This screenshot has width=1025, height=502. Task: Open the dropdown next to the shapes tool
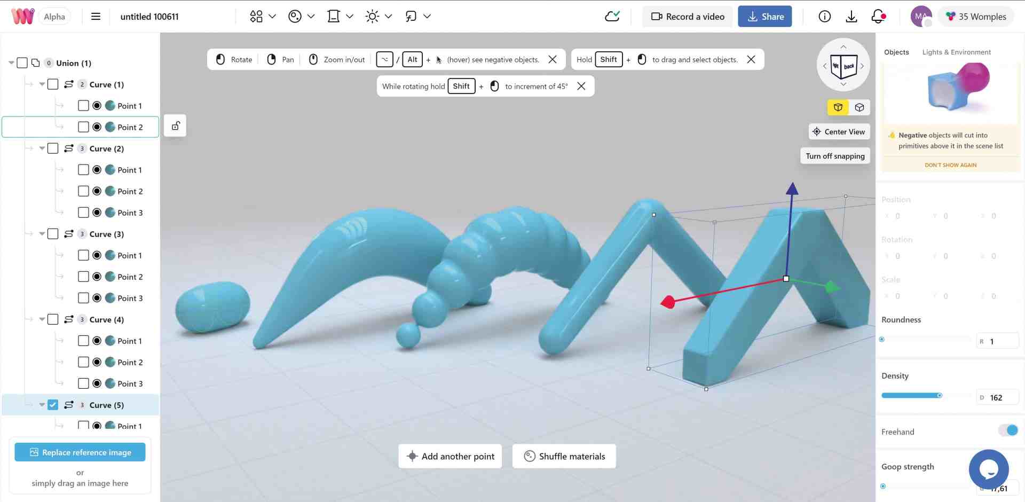pyautogui.click(x=272, y=16)
